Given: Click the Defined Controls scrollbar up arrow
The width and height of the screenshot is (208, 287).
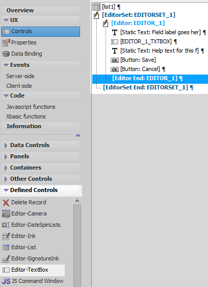Looking at the screenshot, I should point(77,201).
